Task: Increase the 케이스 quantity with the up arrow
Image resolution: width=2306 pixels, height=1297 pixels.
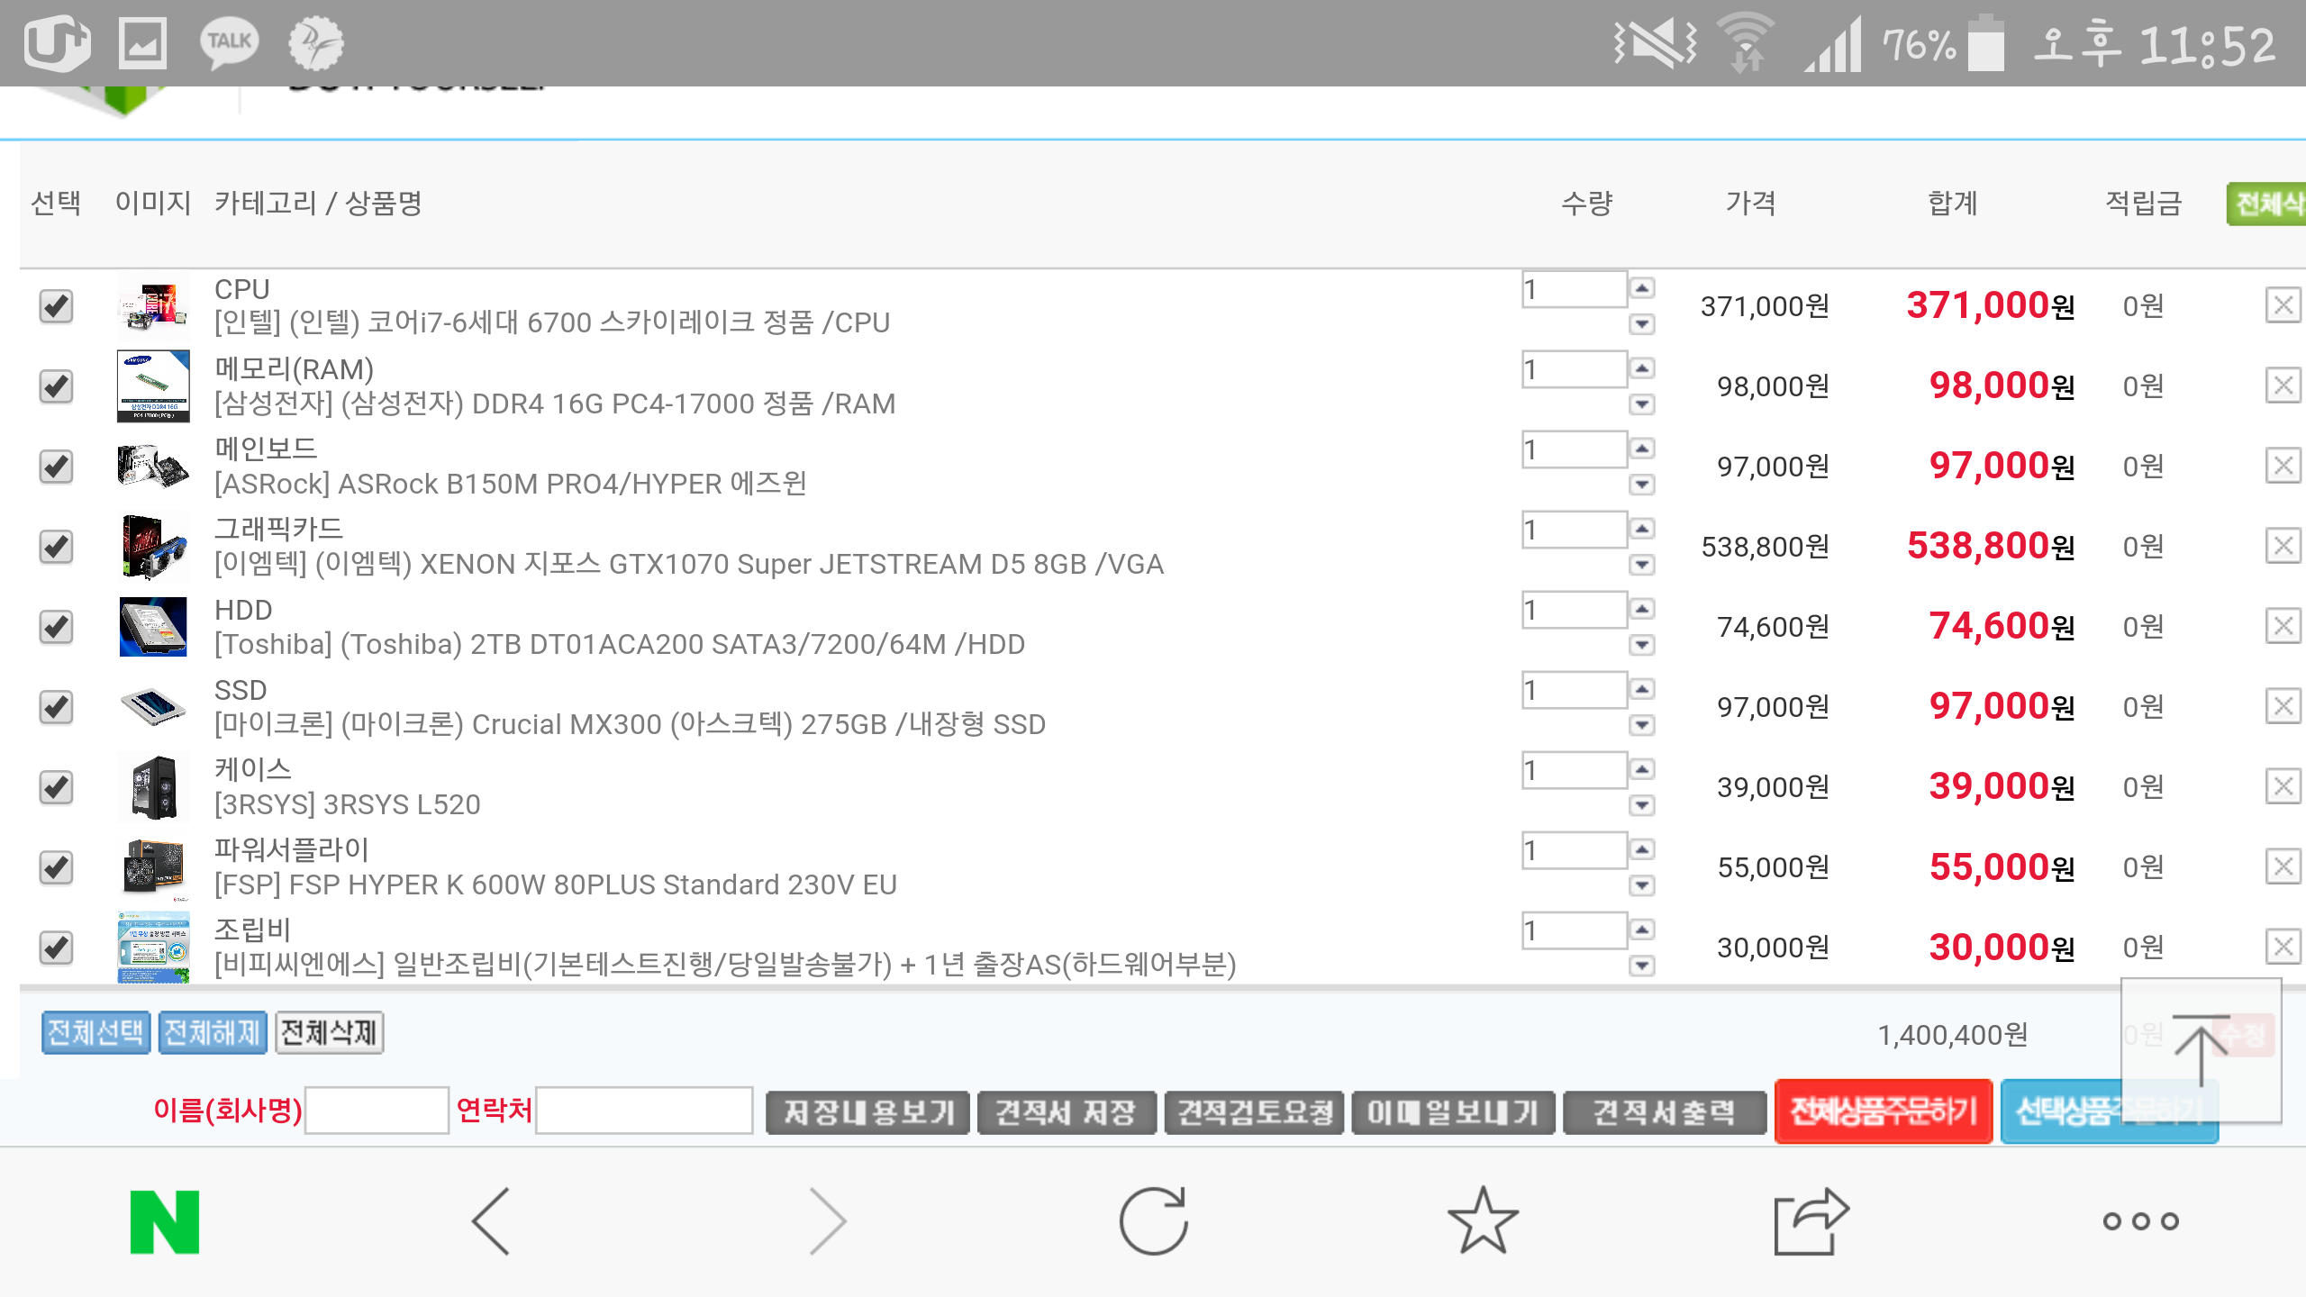Action: (1642, 769)
